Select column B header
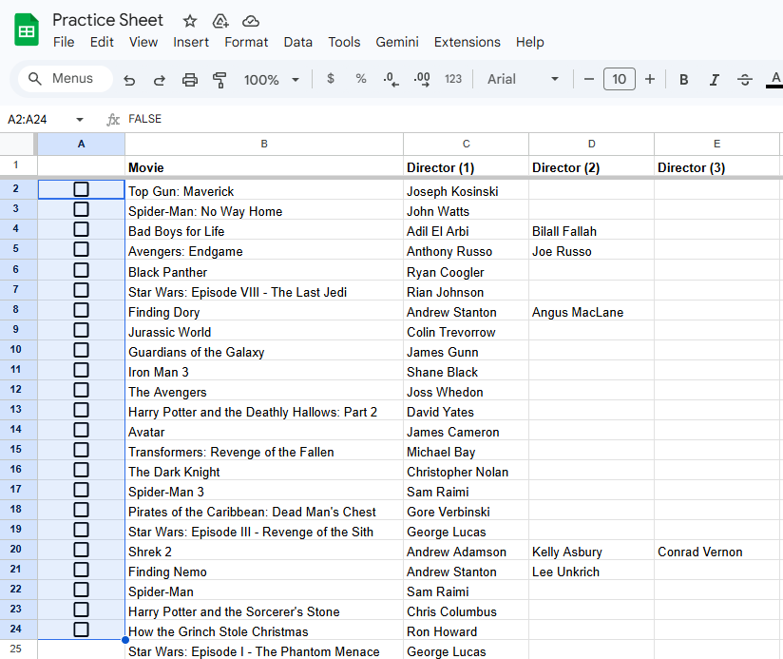 264,144
